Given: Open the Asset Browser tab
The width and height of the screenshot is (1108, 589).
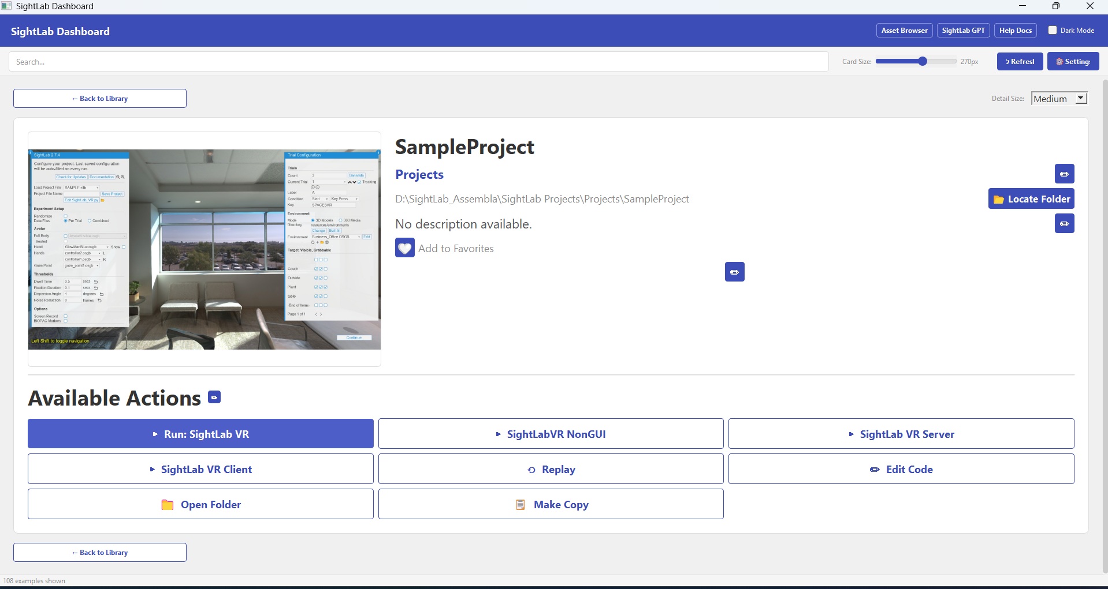Looking at the screenshot, I should (904, 31).
